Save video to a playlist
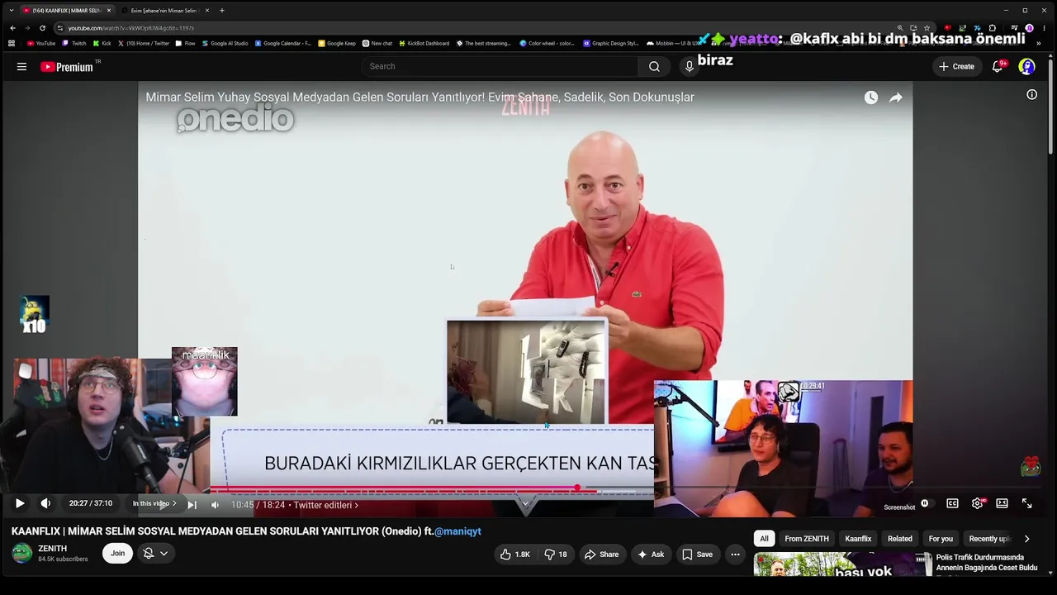Image resolution: width=1057 pixels, height=595 pixels. click(697, 555)
